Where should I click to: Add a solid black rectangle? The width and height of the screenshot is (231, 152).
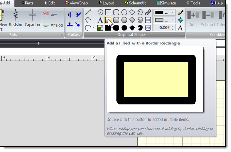108,28
